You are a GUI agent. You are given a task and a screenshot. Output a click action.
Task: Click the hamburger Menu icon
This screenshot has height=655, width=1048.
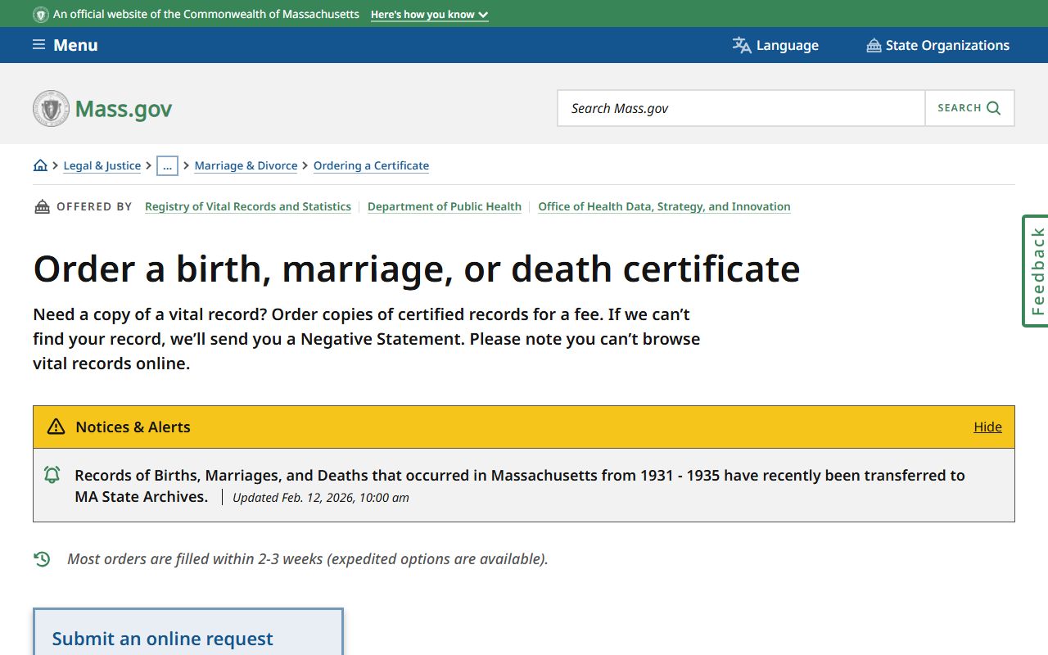tap(38, 45)
